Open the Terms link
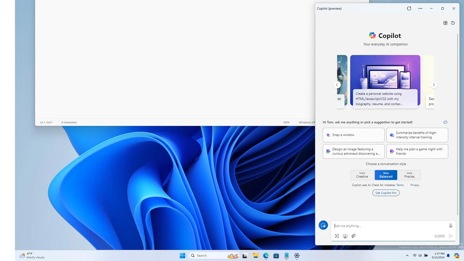Viewport: 464px width, 261px height. tap(400, 185)
